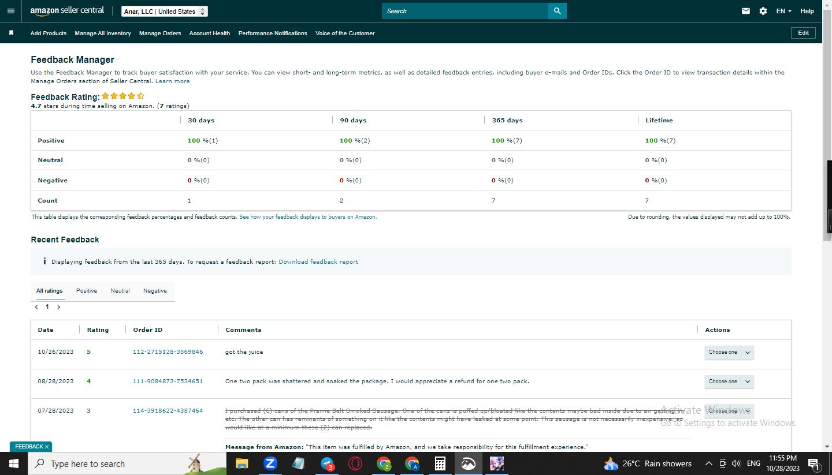Click Download feedback report link

(318, 262)
